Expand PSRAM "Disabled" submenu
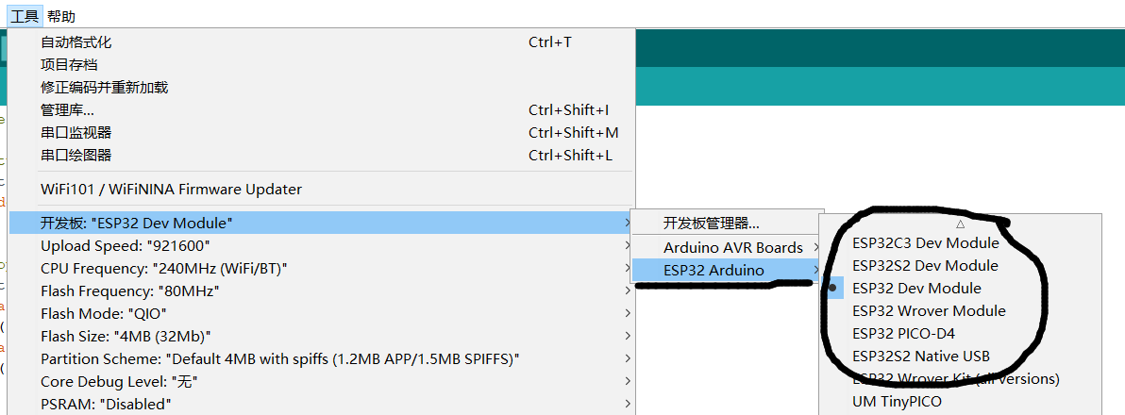Viewport: 1125px width, 415px height. (322, 404)
